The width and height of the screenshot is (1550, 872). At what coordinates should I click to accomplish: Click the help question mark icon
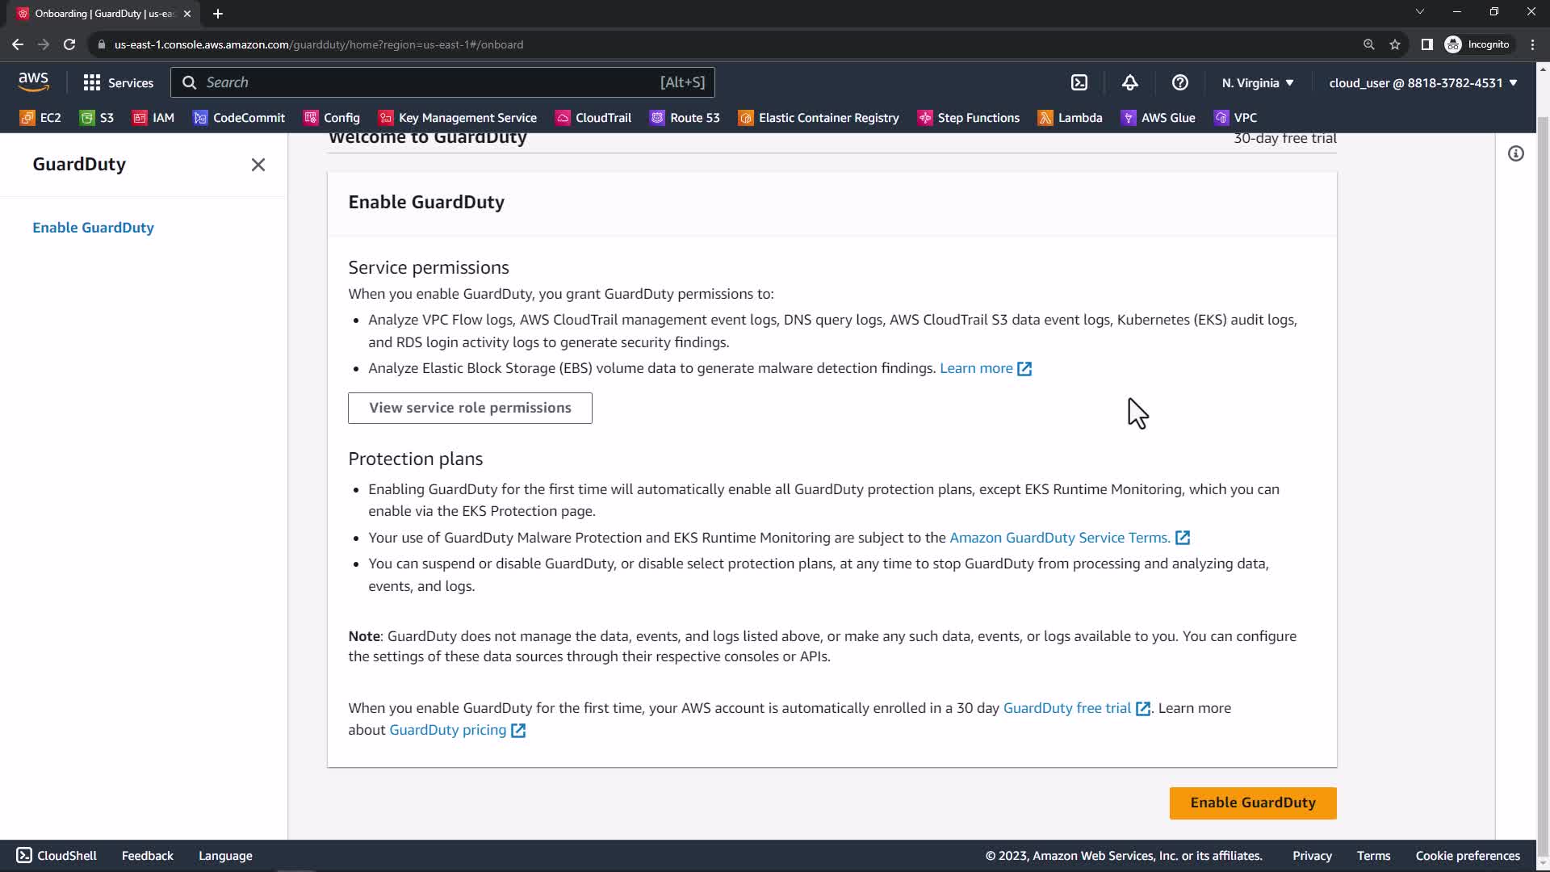pyautogui.click(x=1179, y=82)
